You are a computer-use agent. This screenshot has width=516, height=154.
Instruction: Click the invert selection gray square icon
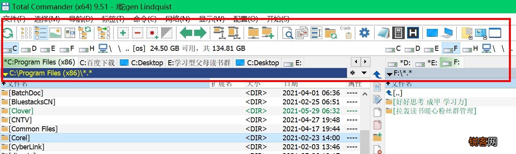[167, 33]
